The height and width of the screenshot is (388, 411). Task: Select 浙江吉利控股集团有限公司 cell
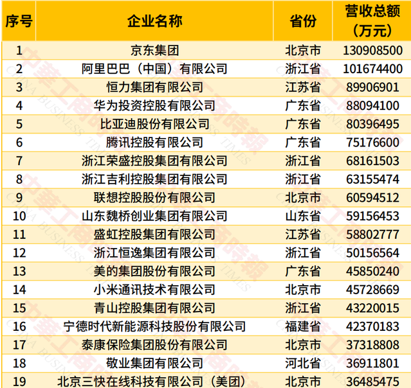pyautogui.click(x=154, y=179)
